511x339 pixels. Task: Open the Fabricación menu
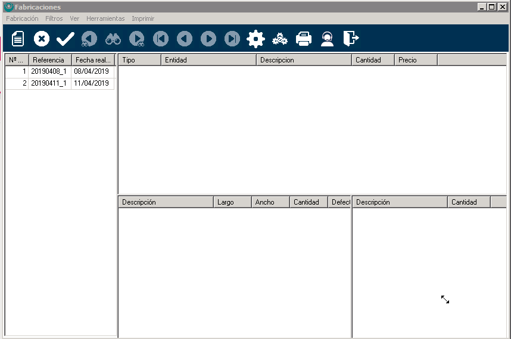pyautogui.click(x=22, y=18)
